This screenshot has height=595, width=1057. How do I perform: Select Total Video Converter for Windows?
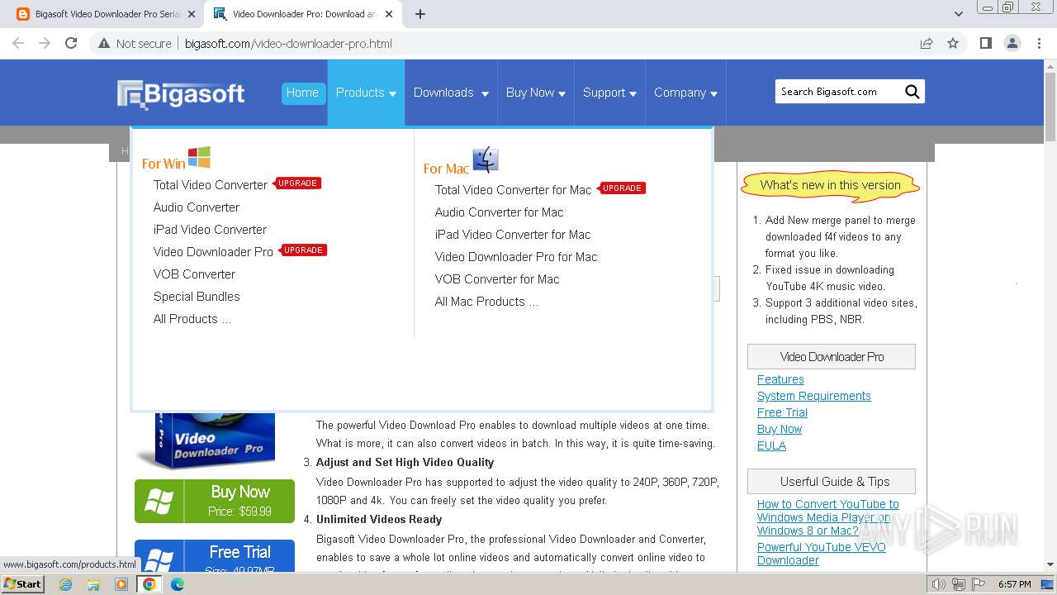tap(211, 185)
